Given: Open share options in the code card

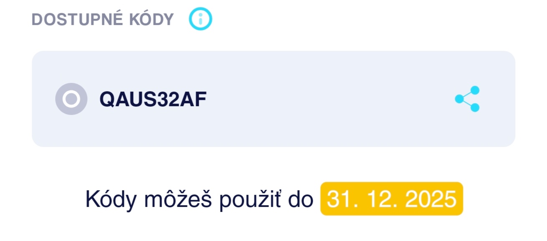Looking at the screenshot, I should coord(467,99).
